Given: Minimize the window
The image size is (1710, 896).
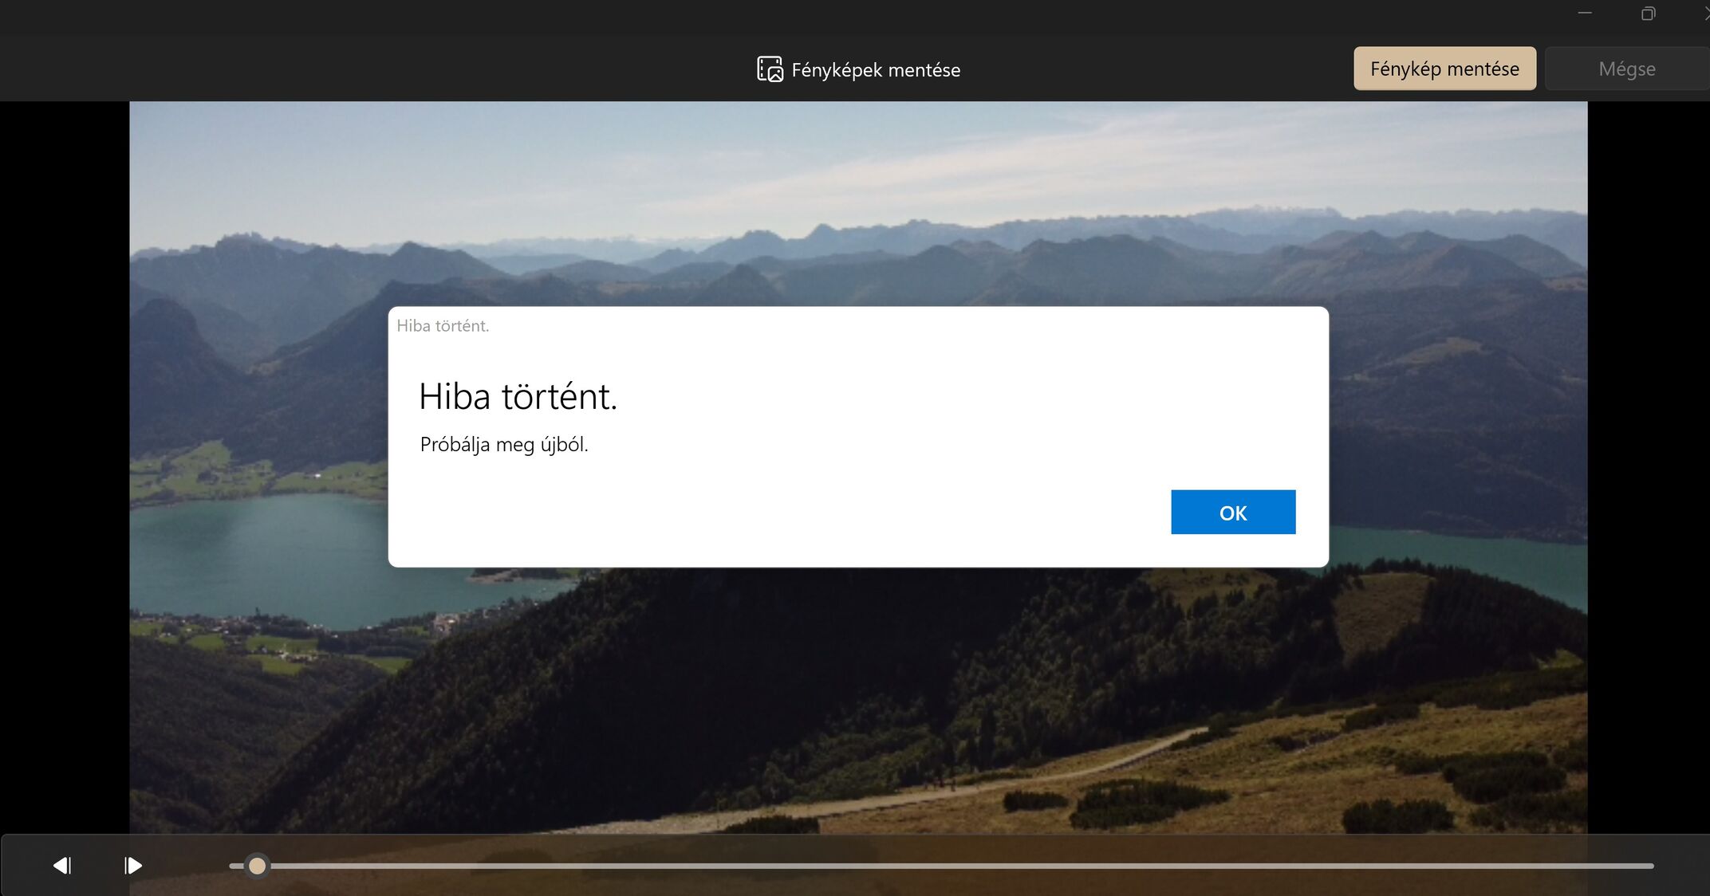Looking at the screenshot, I should pos(1585,14).
